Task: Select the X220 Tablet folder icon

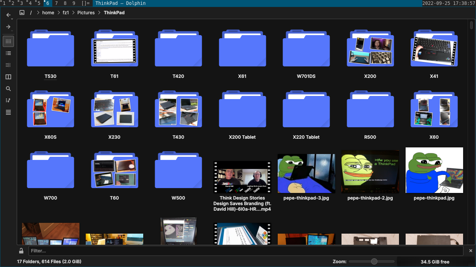Action: pos(306,109)
